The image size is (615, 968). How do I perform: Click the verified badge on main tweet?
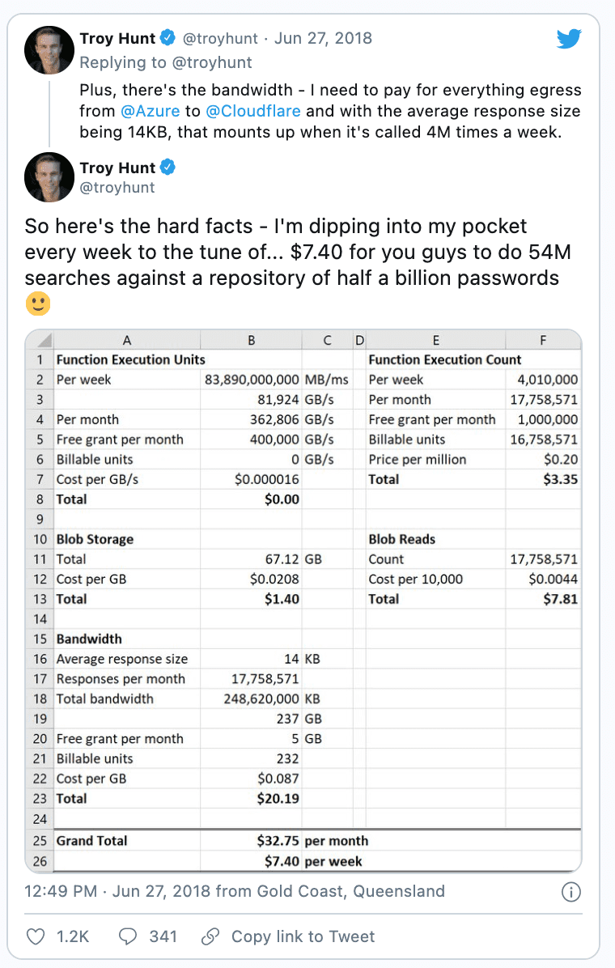coord(168,168)
